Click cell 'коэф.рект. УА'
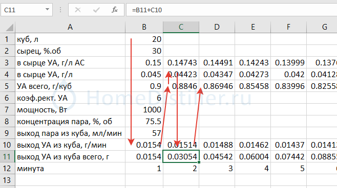The width and height of the screenshot is (337, 188). click(70, 98)
